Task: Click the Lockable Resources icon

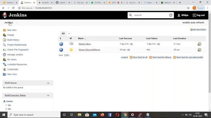Action: pyautogui.click(x=4, y=65)
